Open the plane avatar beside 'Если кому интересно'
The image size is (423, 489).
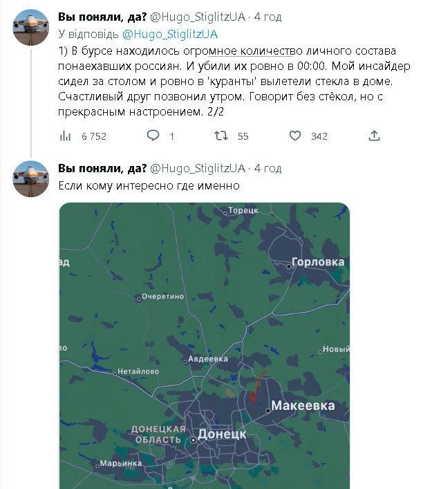point(30,180)
